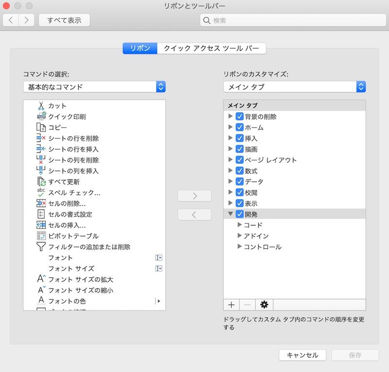
Task: Expand the ページ レイアウト tab tree
Action: (230, 160)
